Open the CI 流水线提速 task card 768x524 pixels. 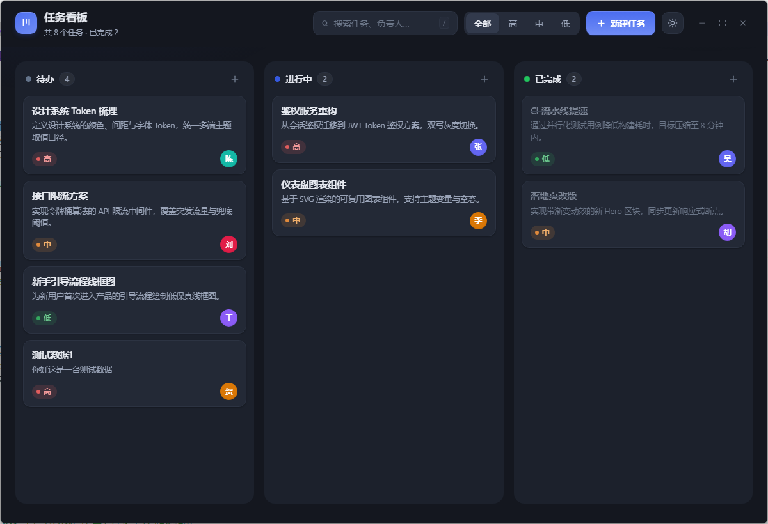coord(633,135)
